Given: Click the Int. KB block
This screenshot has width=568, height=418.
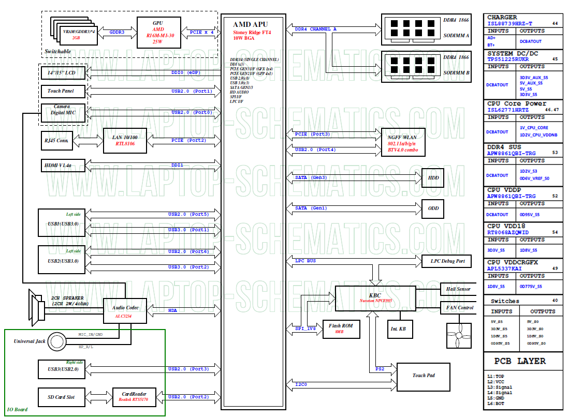Looking at the screenshot, I should [x=400, y=330].
